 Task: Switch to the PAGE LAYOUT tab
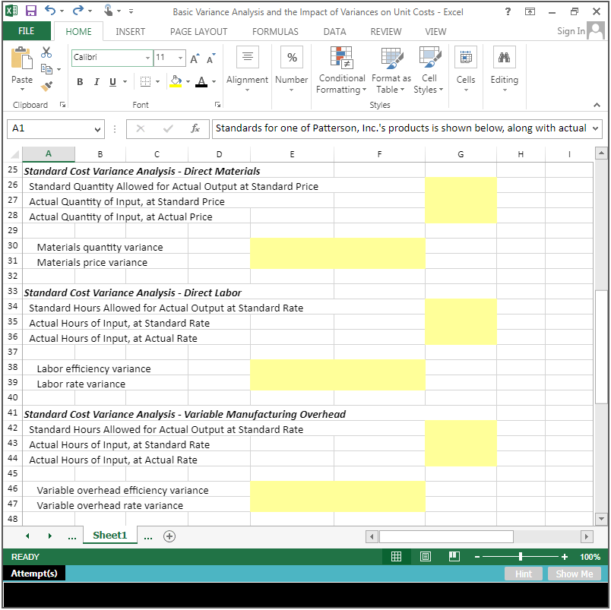point(199,32)
